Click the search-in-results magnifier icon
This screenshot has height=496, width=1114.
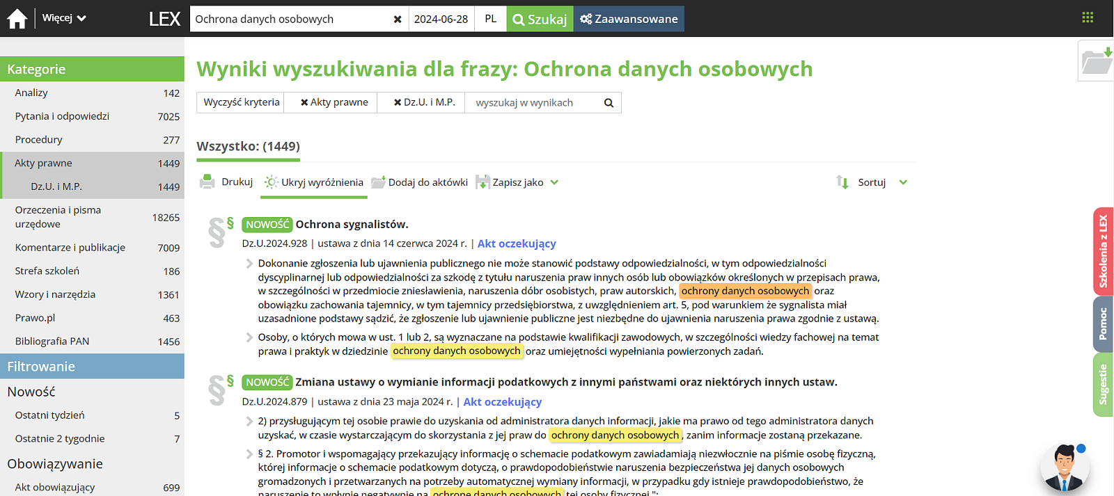click(x=609, y=103)
